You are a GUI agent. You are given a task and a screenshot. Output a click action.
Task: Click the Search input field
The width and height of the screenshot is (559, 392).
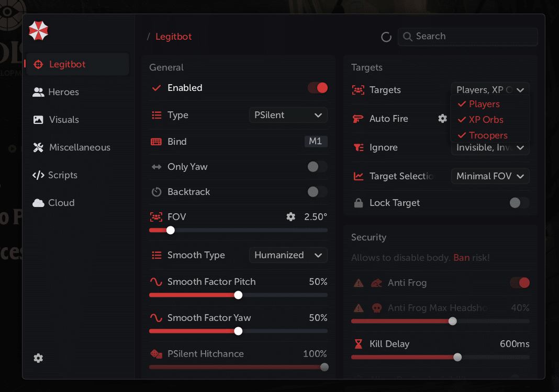pos(474,37)
